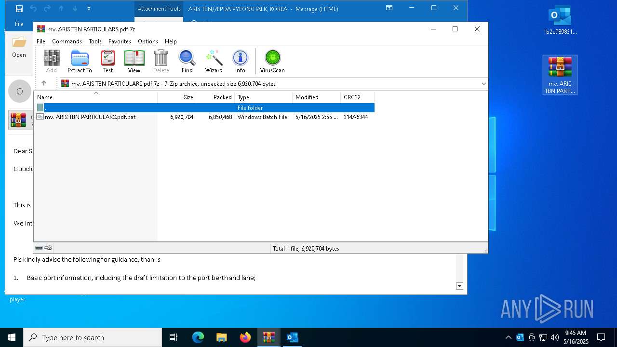This screenshot has height=347, width=617.
Task: Start VirusScan on the archive
Action: click(272, 61)
